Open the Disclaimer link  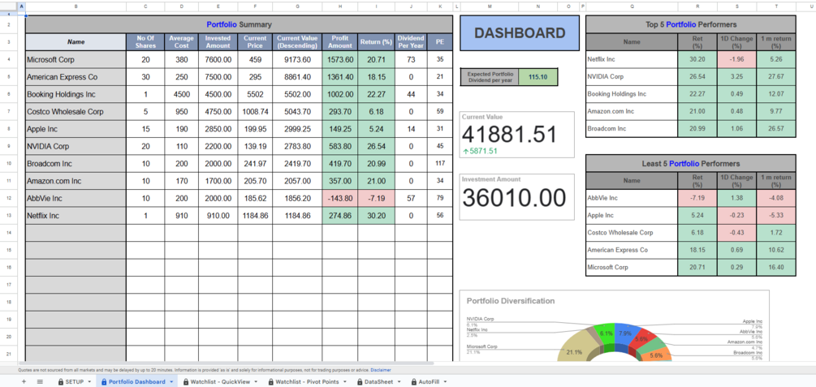click(381, 370)
